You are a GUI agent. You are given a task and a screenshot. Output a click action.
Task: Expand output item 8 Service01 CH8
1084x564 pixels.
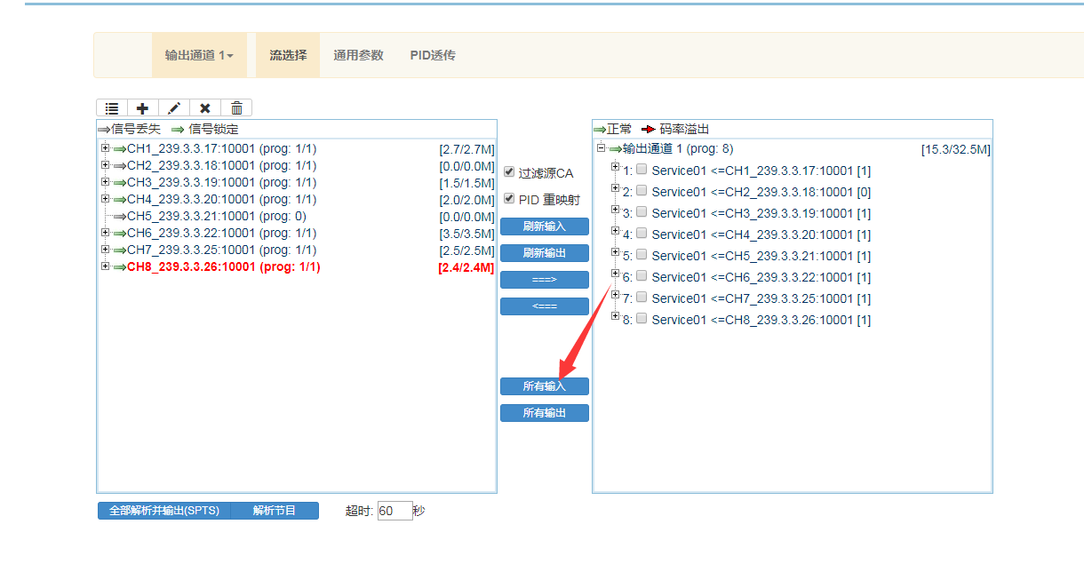coord(615,316)
